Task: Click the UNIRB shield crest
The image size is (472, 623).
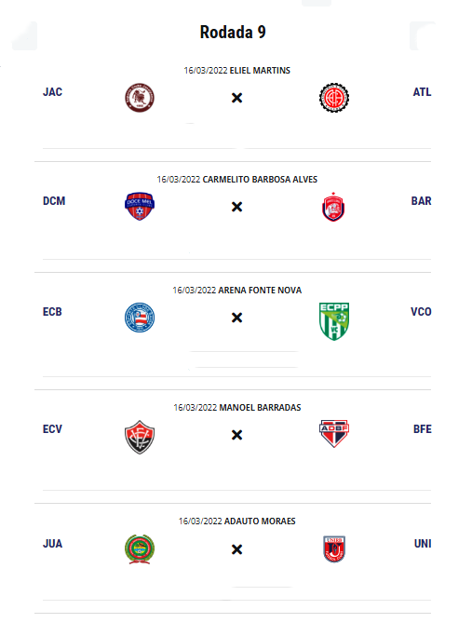Action: point(334,549)
